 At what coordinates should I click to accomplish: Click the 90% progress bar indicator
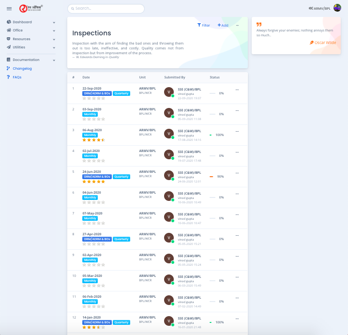click(212, 177)
